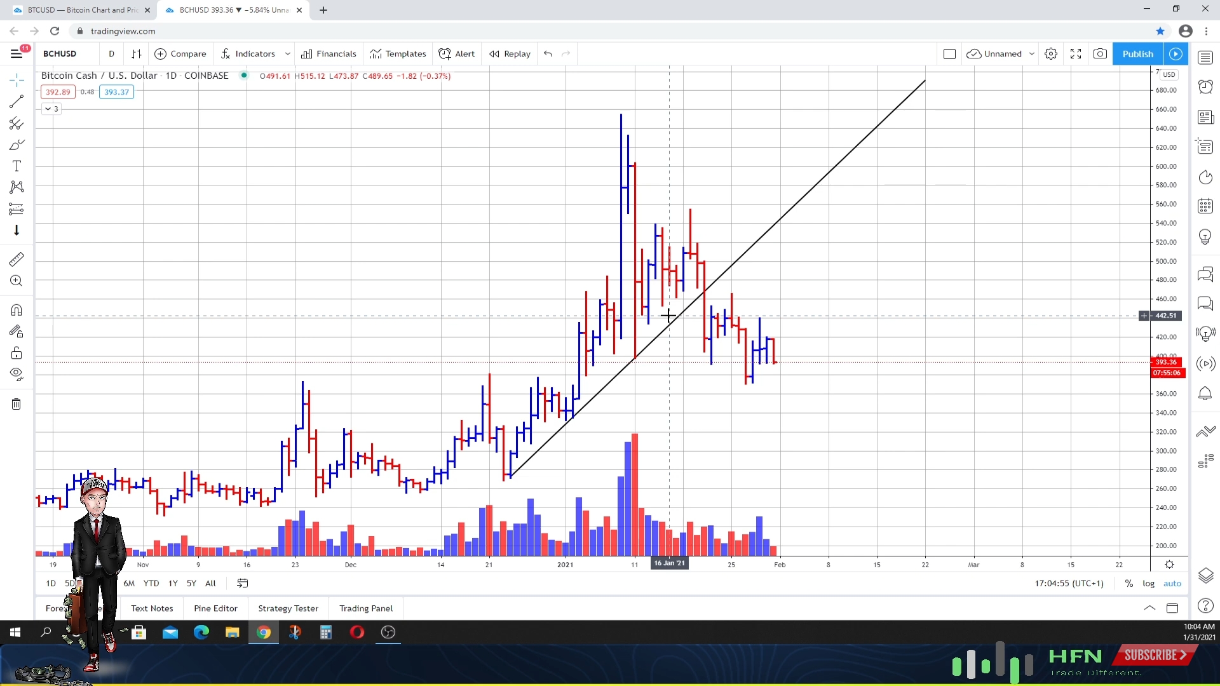Screen dimensions: 1220x686
Task: Open the Object Tree layers panel
Action: (1205, 575)
